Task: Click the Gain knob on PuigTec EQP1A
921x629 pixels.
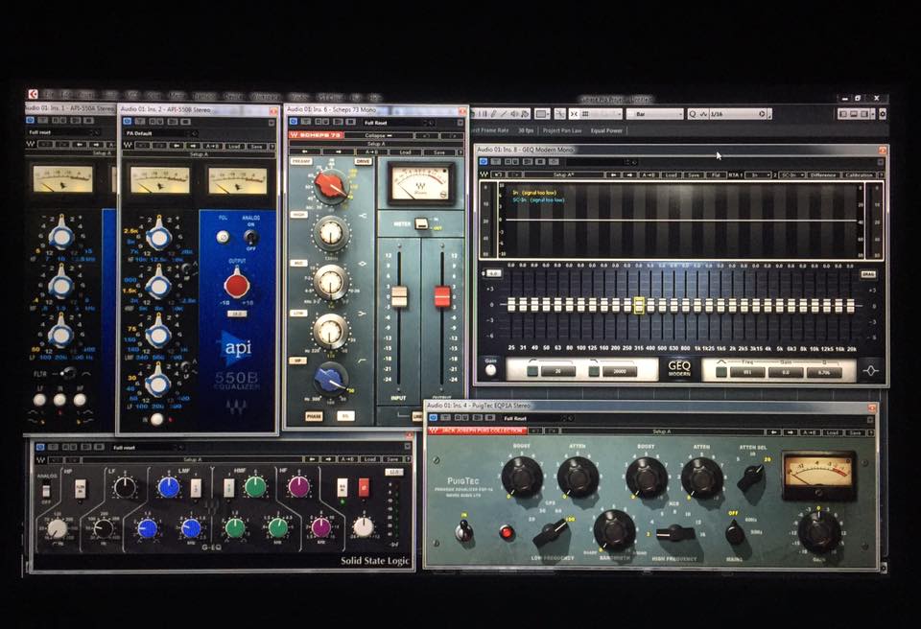Action: pyautogui.click(x=819, y=532)
